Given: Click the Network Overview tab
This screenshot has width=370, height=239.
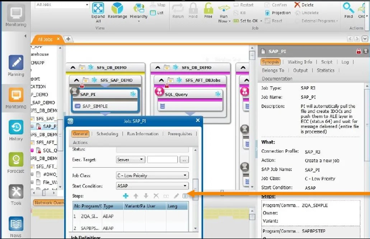Looking at the screenshot, I should (49, 203).
